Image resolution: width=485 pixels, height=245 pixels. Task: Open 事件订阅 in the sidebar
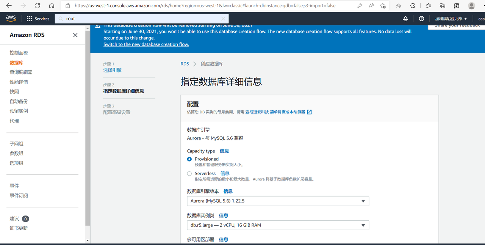pyautogui.click(x=19, y=196)
